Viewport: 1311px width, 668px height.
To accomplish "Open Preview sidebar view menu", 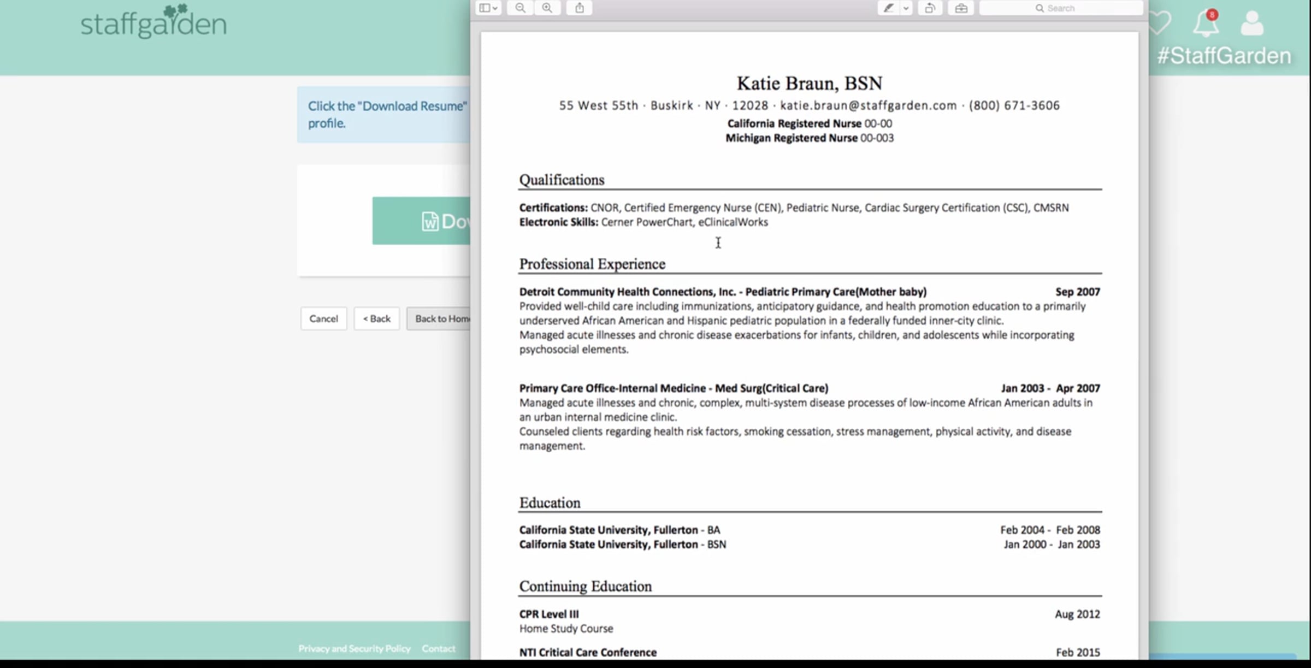I will pyautogui.click(x=488, y=8).
